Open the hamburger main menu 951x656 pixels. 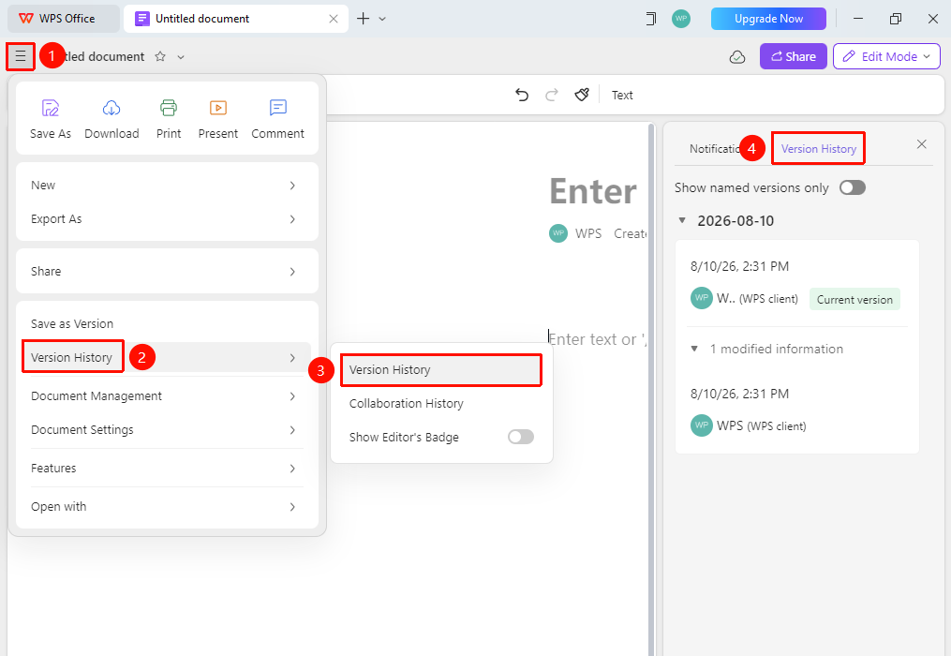tap(21, 56)
